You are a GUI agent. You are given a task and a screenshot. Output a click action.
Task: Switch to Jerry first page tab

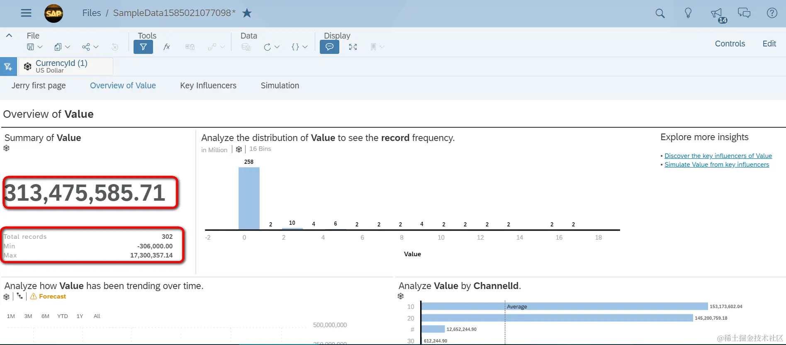pos(39,85)
